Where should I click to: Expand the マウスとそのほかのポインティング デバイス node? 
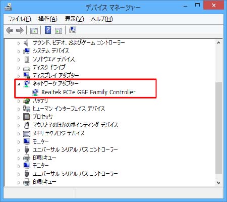click(x=19, y=126)
